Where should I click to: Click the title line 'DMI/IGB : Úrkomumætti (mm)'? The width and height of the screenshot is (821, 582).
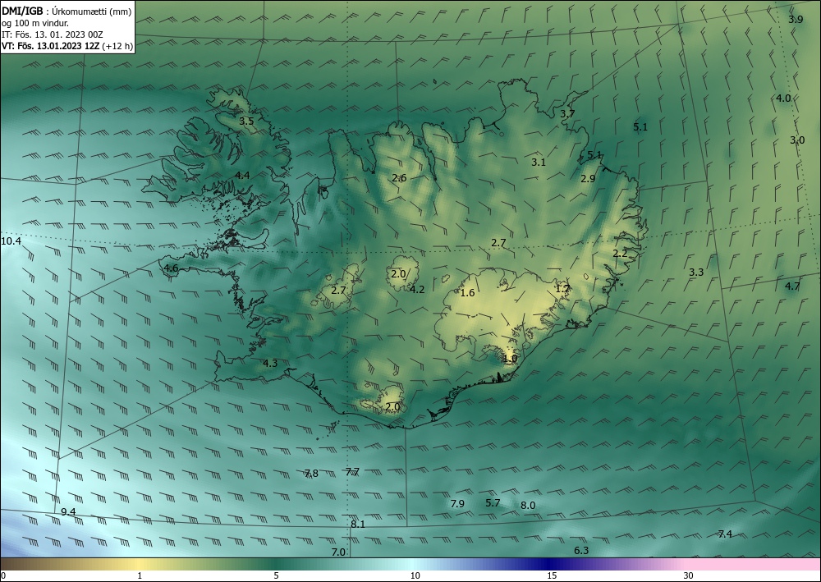[67, 11]
